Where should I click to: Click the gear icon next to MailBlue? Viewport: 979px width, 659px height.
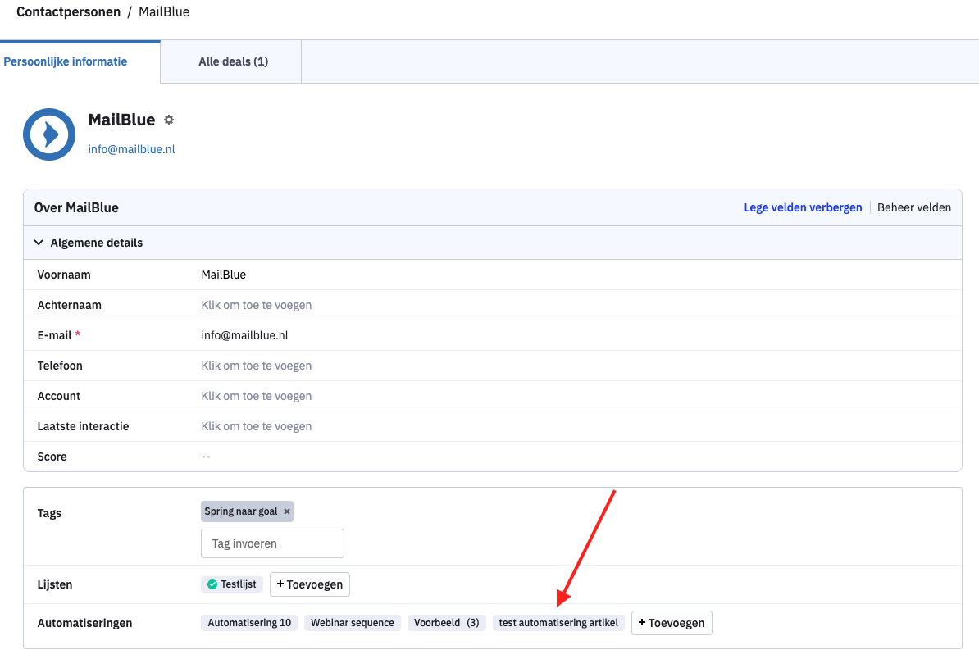169,120
